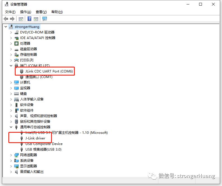Expand the DVD/CD-ROM 驱动器 category

click(x=11, y=32)
